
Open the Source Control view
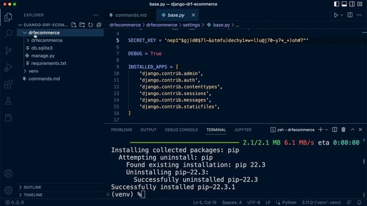8,50
